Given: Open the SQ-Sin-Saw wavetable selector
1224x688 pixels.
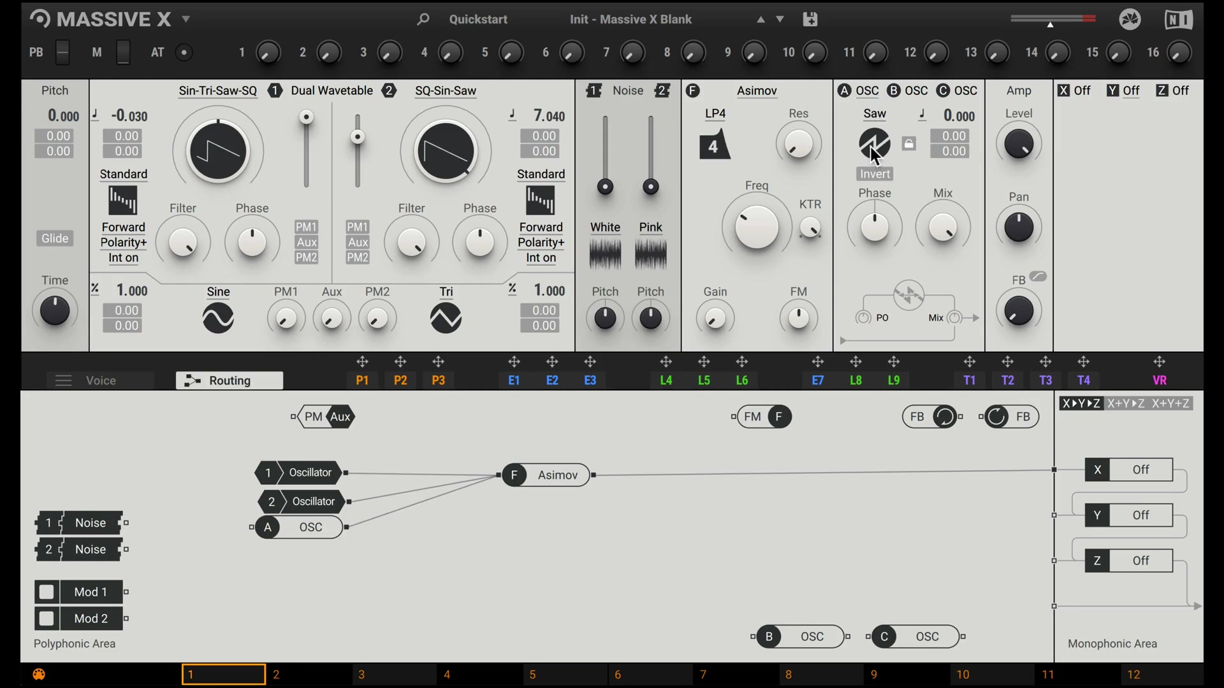Looking at the screenshot, I should click(x=446, y=90).
